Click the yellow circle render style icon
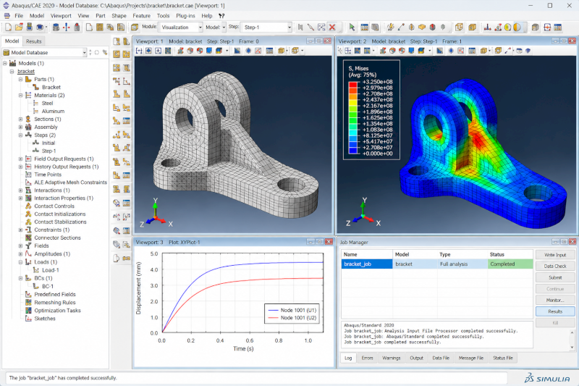This screenshot has width=579, height=386. (508, 27)
